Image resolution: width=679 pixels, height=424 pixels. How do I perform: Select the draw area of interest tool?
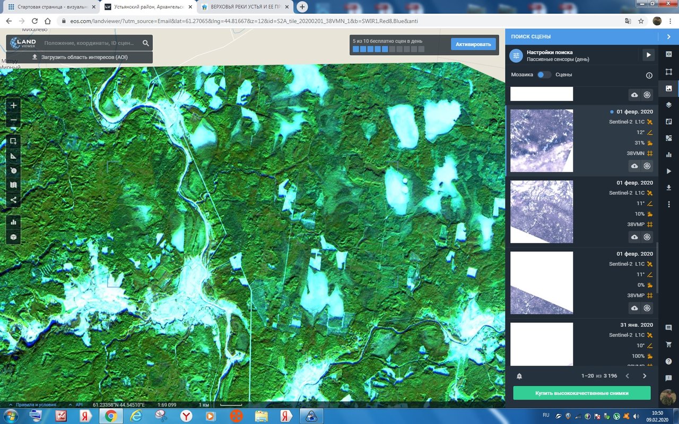(13, 141)
